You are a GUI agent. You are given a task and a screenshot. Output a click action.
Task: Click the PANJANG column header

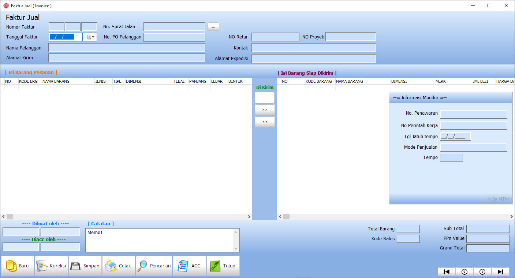tap(199, 81)
